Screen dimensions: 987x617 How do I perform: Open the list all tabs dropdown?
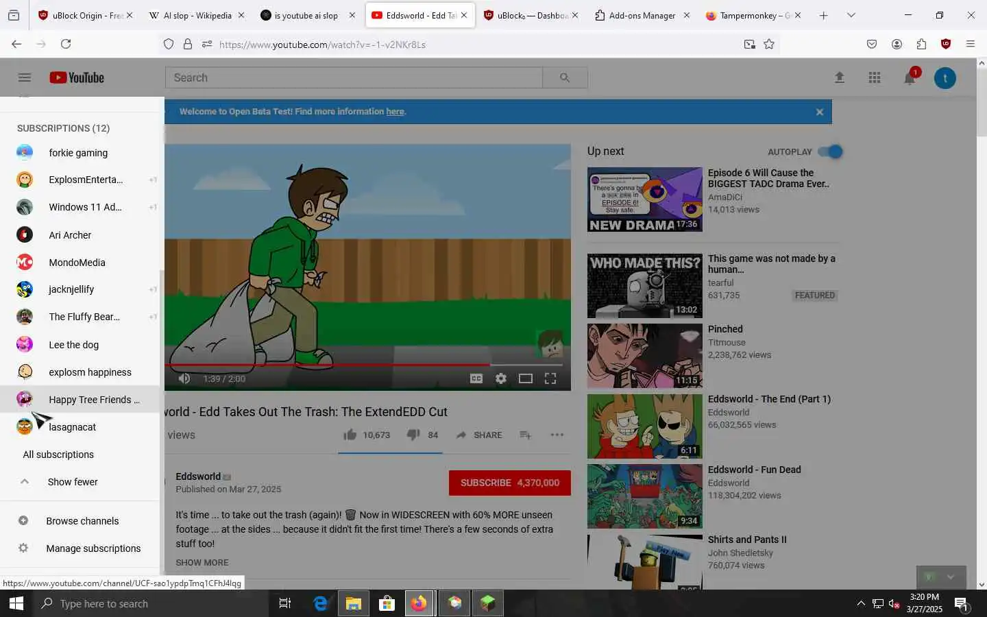pyautogui.click(x=851, y=15)
